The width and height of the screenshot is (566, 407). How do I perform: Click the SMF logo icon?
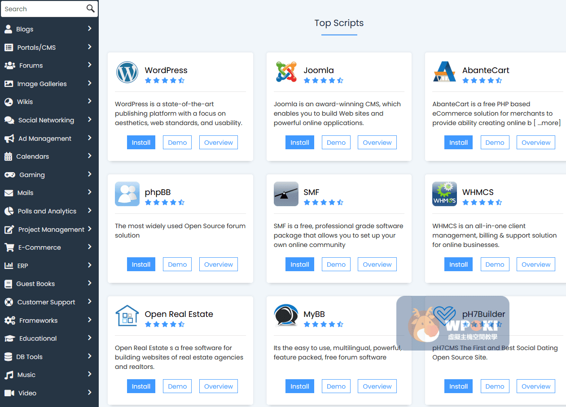coord(286,194)
